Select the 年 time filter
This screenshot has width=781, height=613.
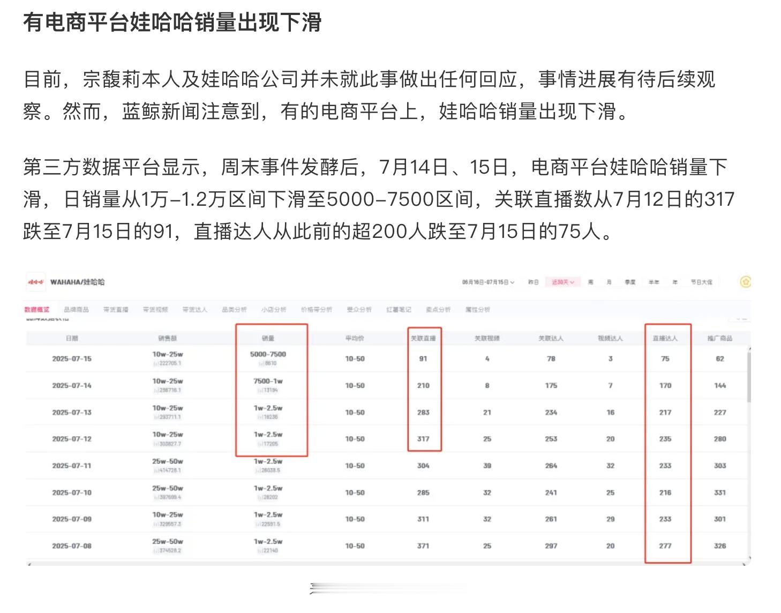[675, 282]
